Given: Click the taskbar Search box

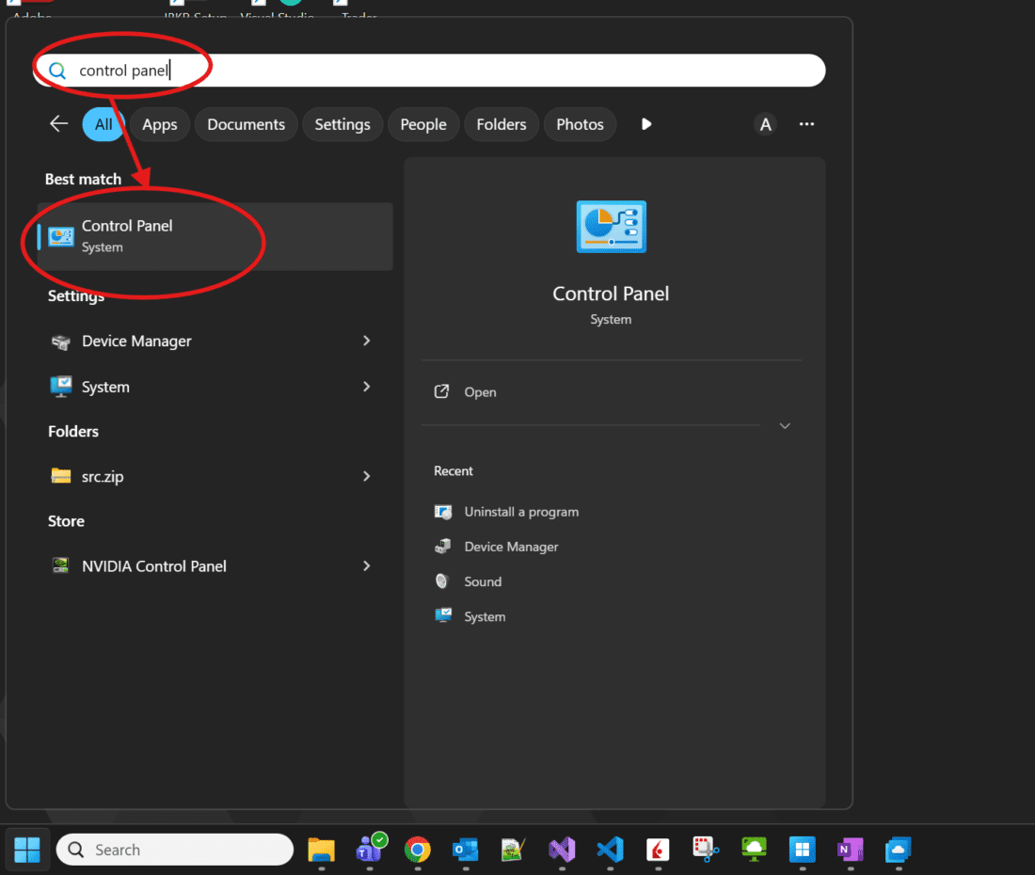Looking at the screenshot, I should tap(175, 850).
